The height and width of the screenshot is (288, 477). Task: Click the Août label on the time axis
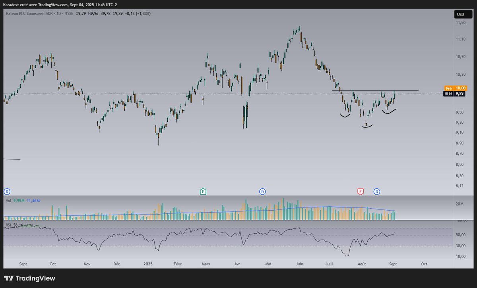362,264
